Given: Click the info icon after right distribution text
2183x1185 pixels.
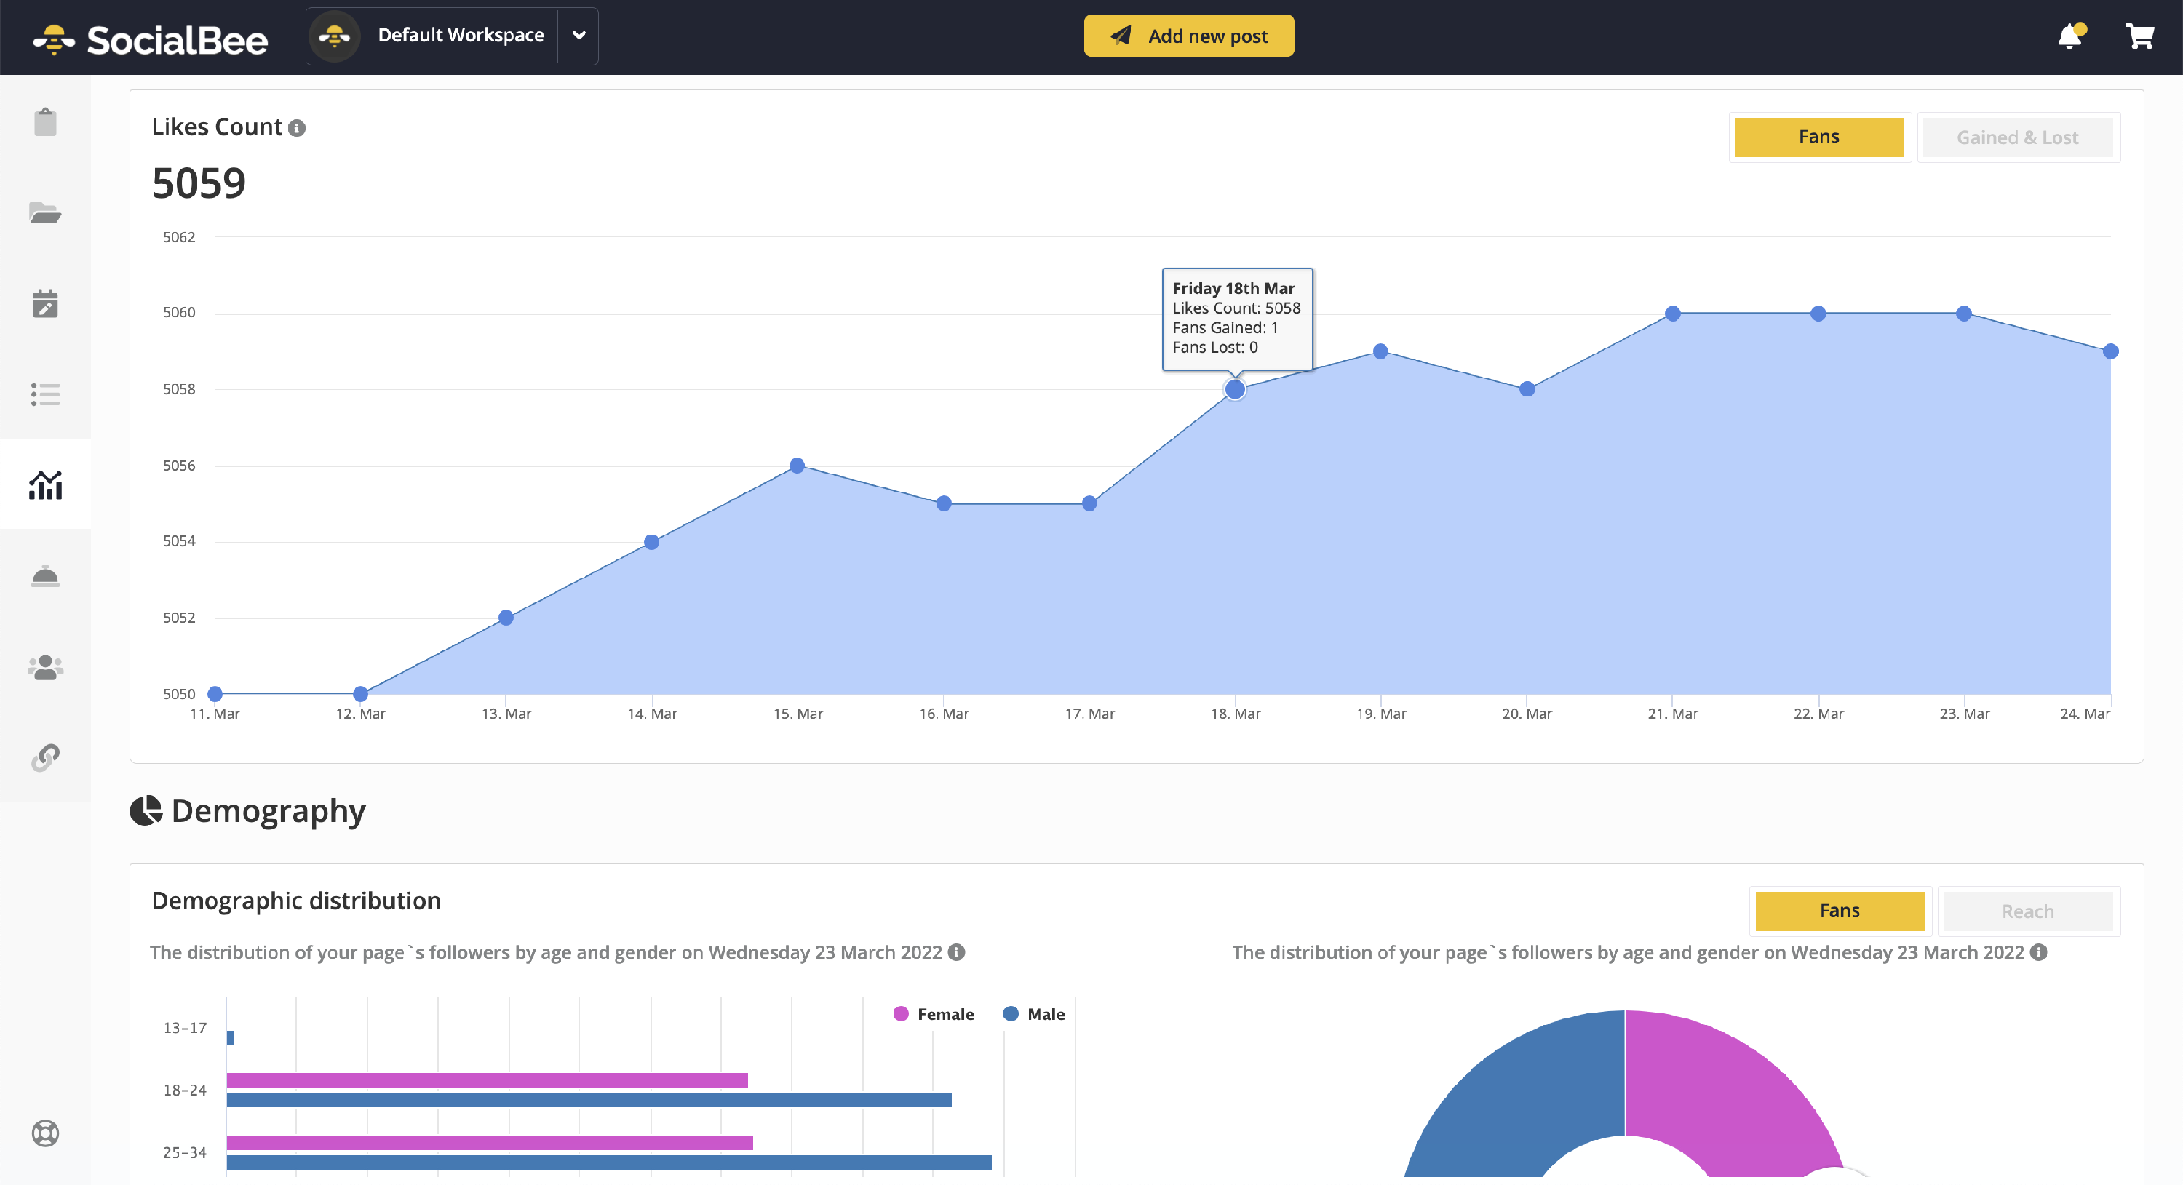Looking at the screenshot, I should 2039,952.
